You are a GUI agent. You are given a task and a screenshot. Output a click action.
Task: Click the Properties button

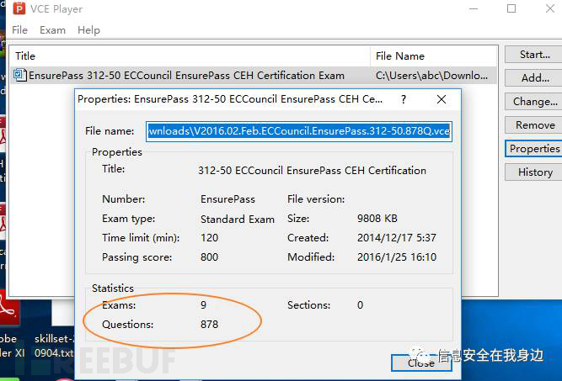pos(533,149)
